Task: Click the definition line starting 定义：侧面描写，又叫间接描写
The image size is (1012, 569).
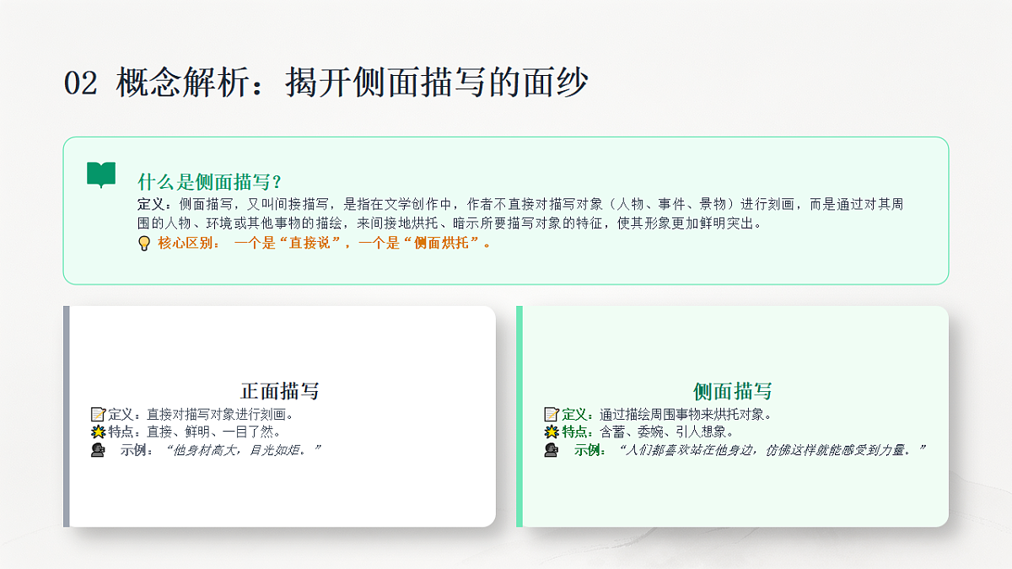Action: coord(520,204)
